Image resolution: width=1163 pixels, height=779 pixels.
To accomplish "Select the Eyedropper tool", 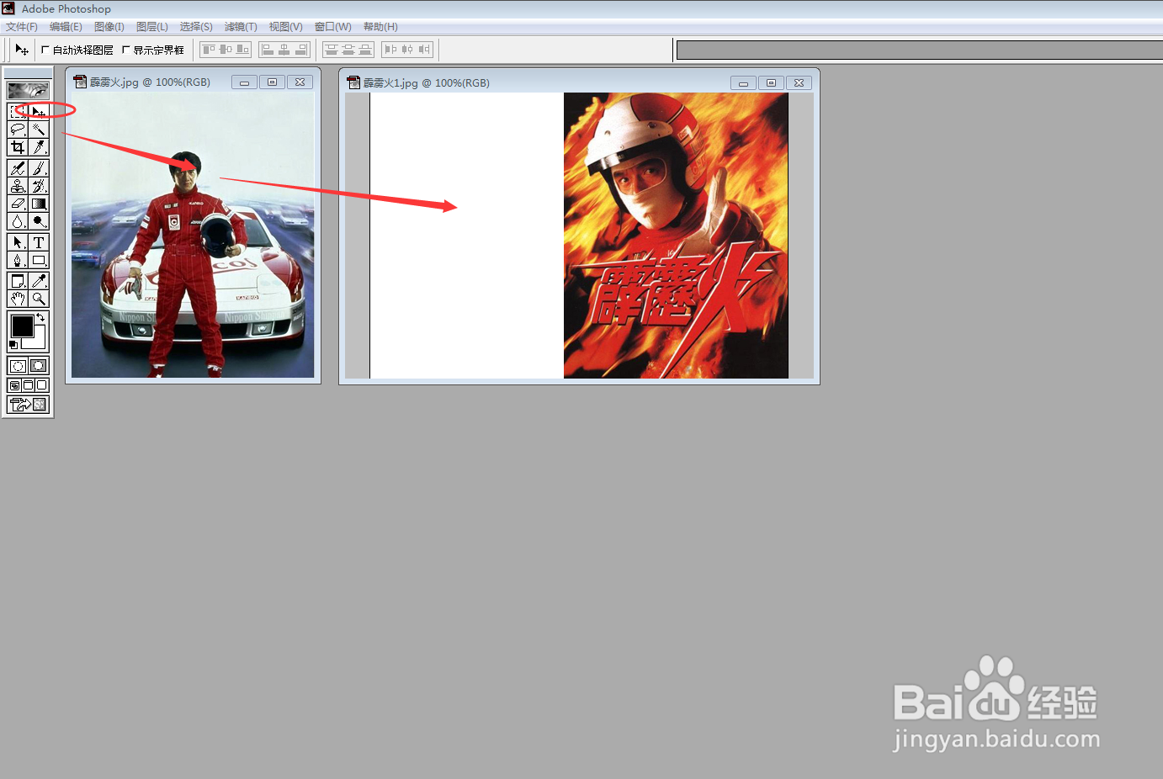I will pyautogui.click(x=39, y=281).
